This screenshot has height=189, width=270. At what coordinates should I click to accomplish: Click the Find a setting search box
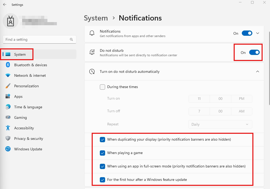click(40, 39)
